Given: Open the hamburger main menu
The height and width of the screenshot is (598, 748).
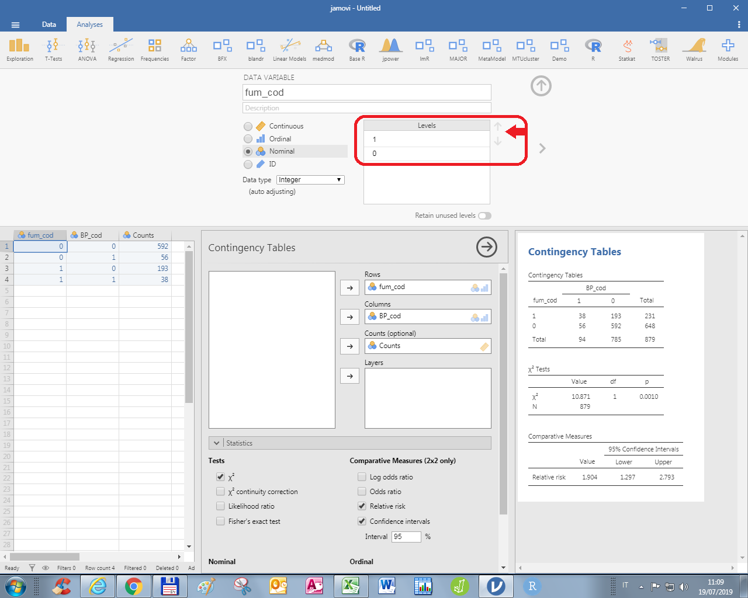Looking at the screenshot, I should click(x=16, y=25).
